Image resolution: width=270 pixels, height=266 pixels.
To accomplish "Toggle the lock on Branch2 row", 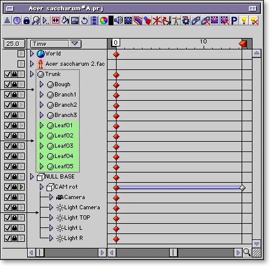I will [14, 105].
